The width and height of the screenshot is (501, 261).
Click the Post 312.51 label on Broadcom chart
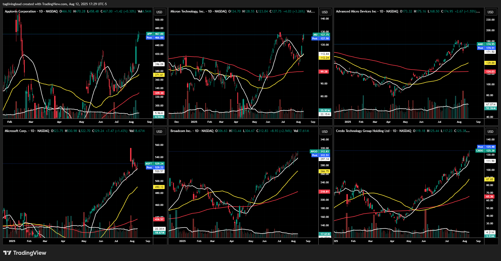pos(321,155)
